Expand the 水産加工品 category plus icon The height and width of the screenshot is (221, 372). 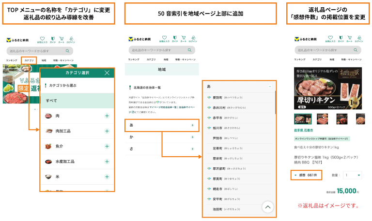[x=107, y=162]
